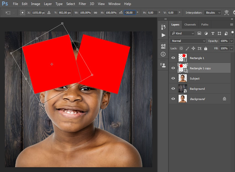Screen dimensions: 235x172
Task: Open the History panel icon
Action: [x=163, y=27]
